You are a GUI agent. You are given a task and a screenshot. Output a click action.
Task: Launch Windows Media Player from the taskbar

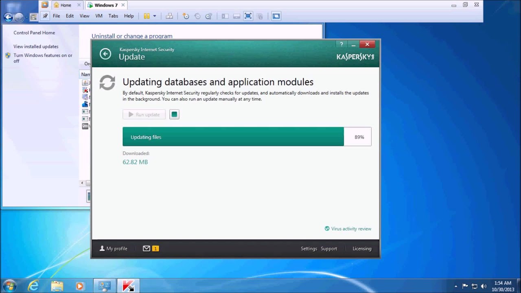pos(80,286)
